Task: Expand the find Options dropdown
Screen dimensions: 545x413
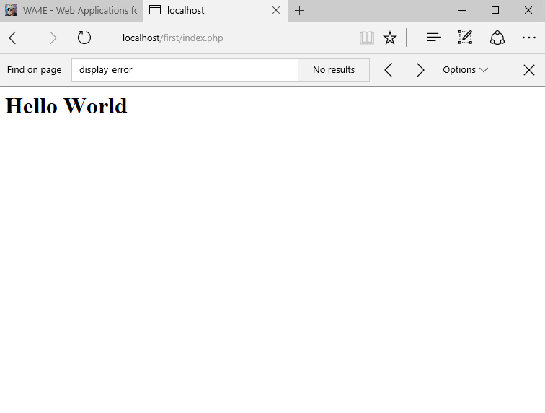Action: click(465, 69)
